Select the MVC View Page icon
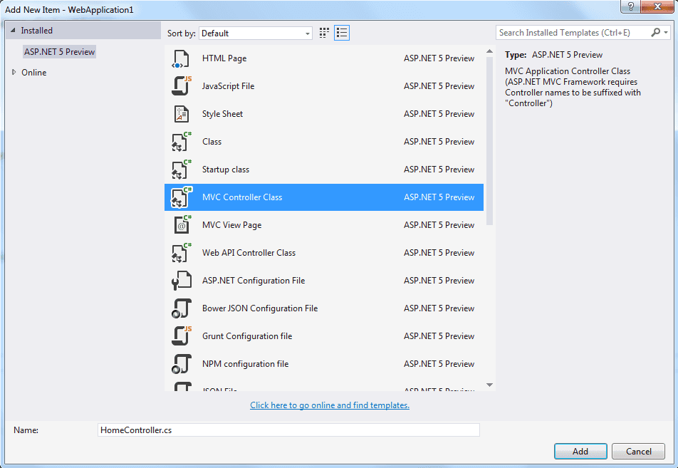The image size is (678, 468). point(182,225)
